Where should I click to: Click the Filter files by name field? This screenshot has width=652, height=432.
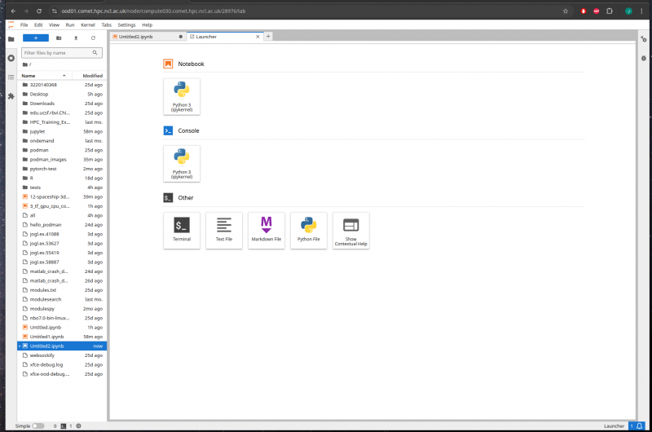coord(62,53)
